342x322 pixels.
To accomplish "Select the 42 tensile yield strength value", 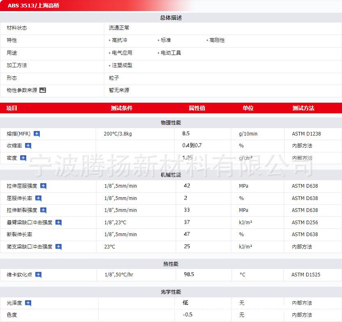I will tap(187, 186).
